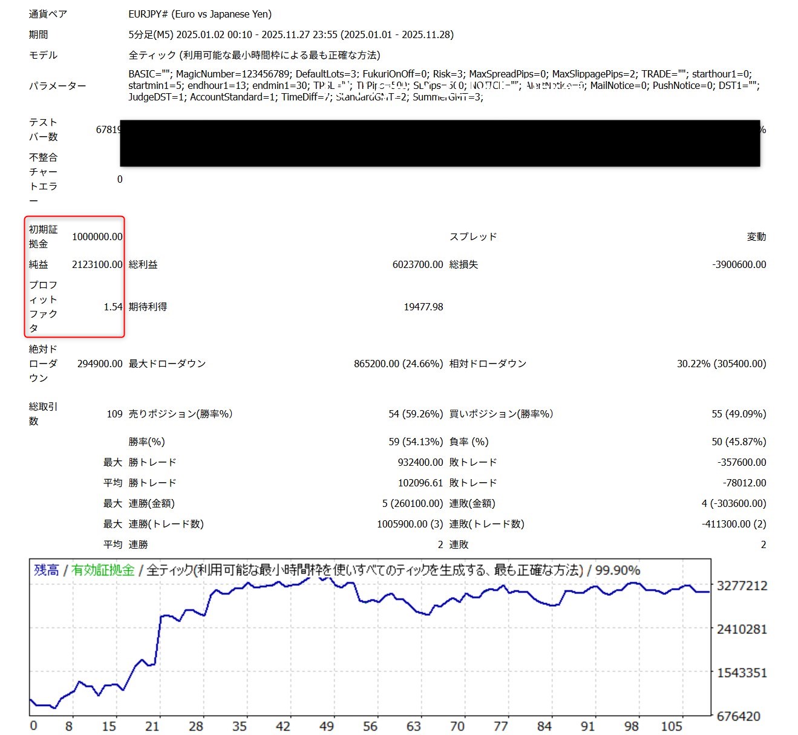Click the gross profit amount 6023700.00
The image size is (798, 735).
417,264
